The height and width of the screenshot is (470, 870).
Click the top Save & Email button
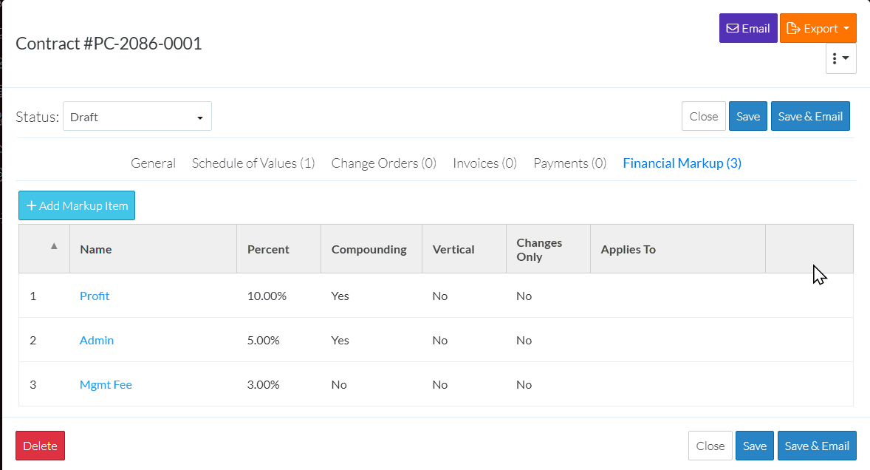810,116
